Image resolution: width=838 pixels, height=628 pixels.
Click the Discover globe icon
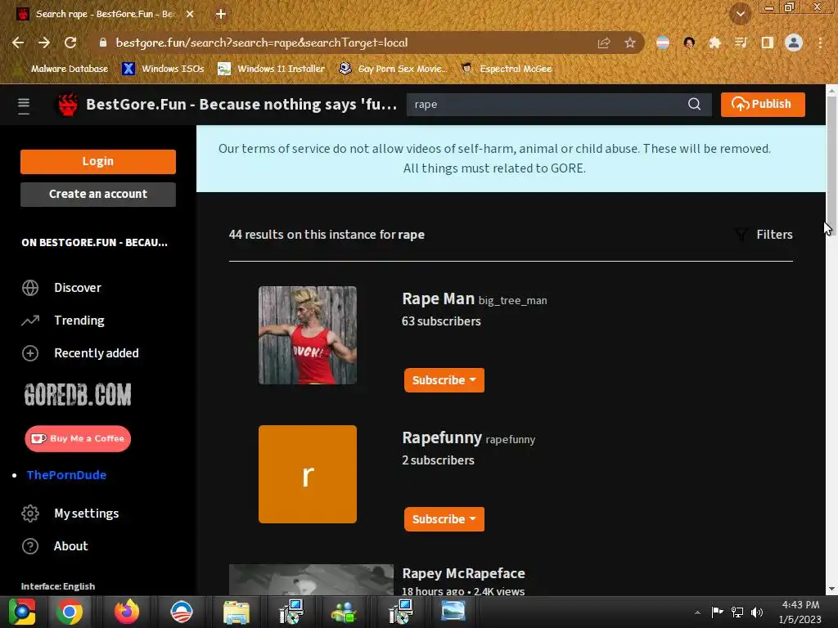30,288
